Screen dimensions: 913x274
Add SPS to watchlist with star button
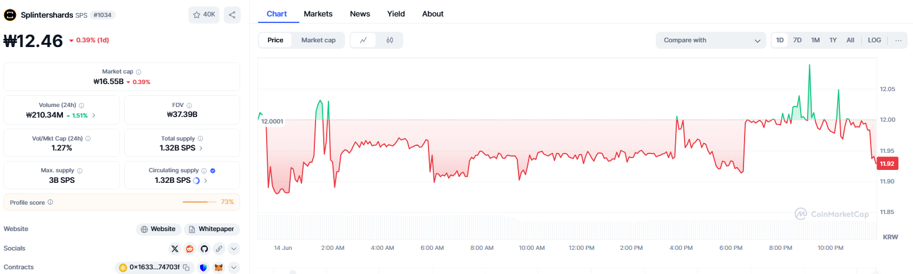[x=204, y=15]
